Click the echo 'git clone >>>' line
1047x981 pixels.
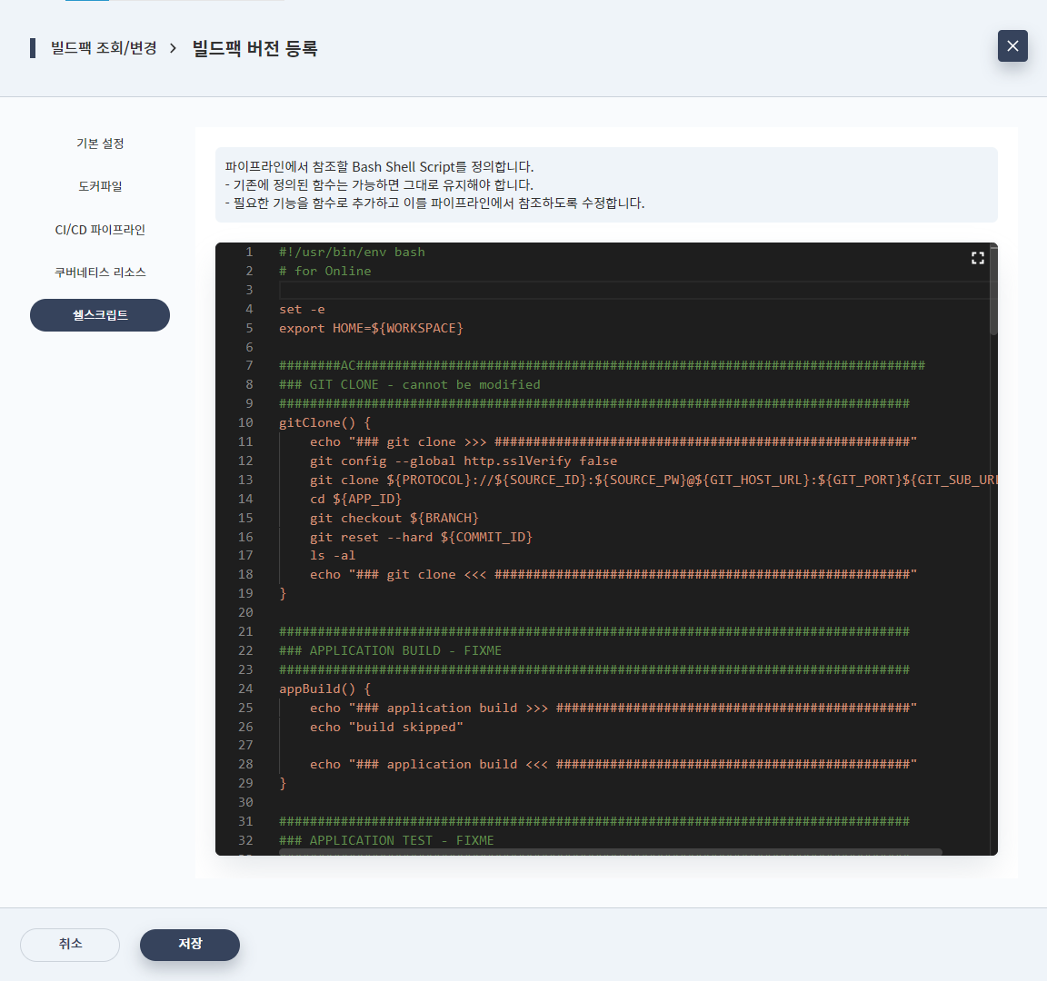[x=613, y=441]
